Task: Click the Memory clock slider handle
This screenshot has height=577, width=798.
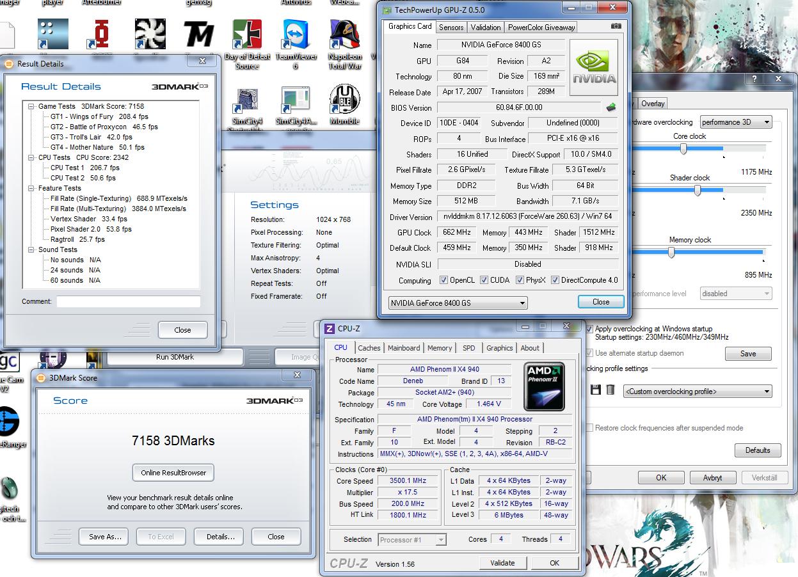Action: point(671,252)
